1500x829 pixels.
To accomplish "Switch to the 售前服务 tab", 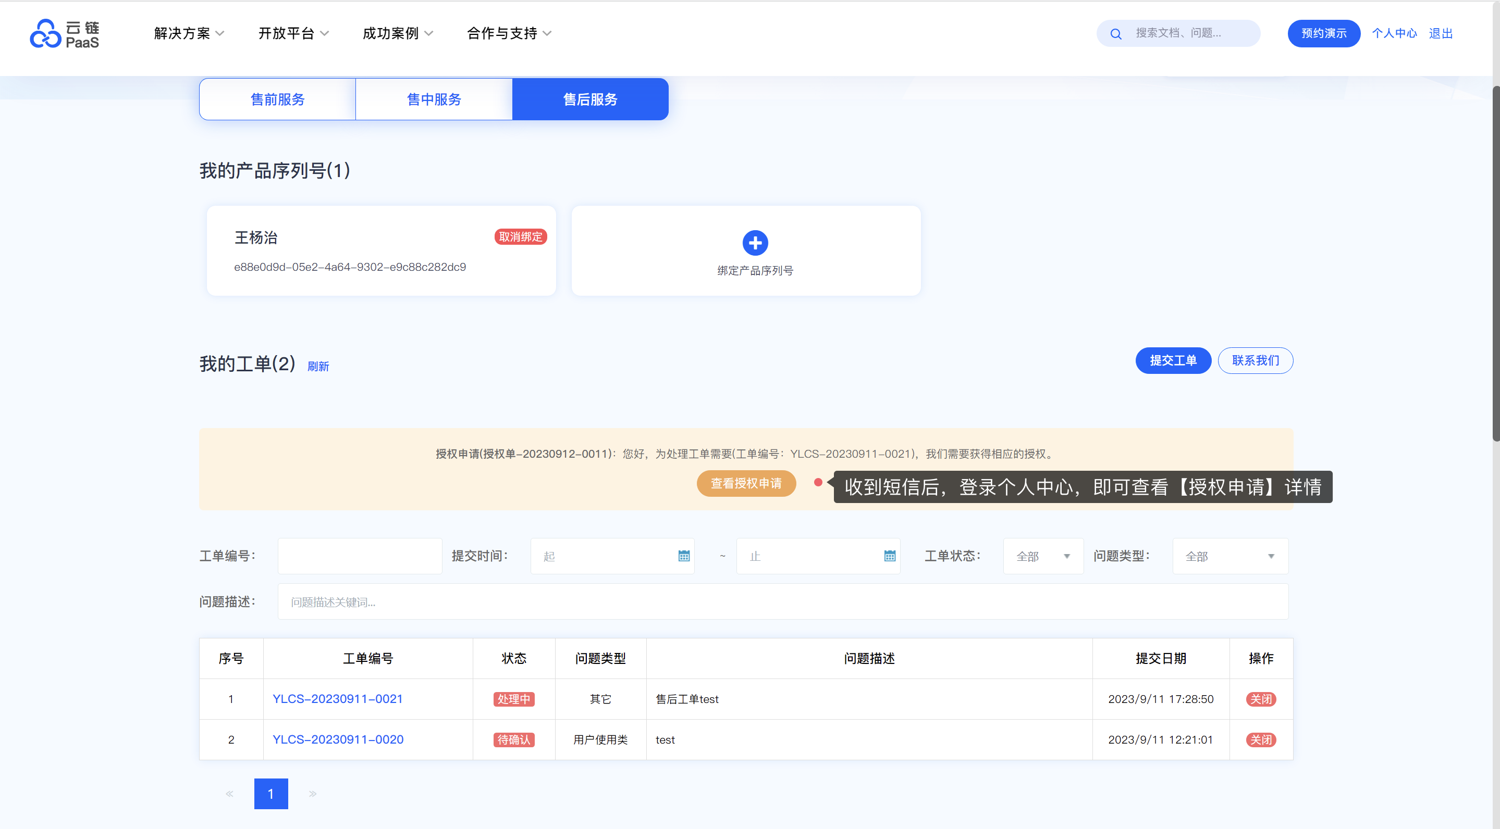I will pyautogui.click(x=277, y=99).
